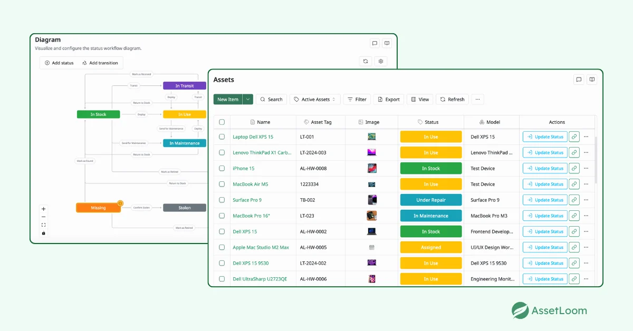The height and width of the screenshot is (331, 633).
Task: Select the Missing status node
Action: coord(98,208)
